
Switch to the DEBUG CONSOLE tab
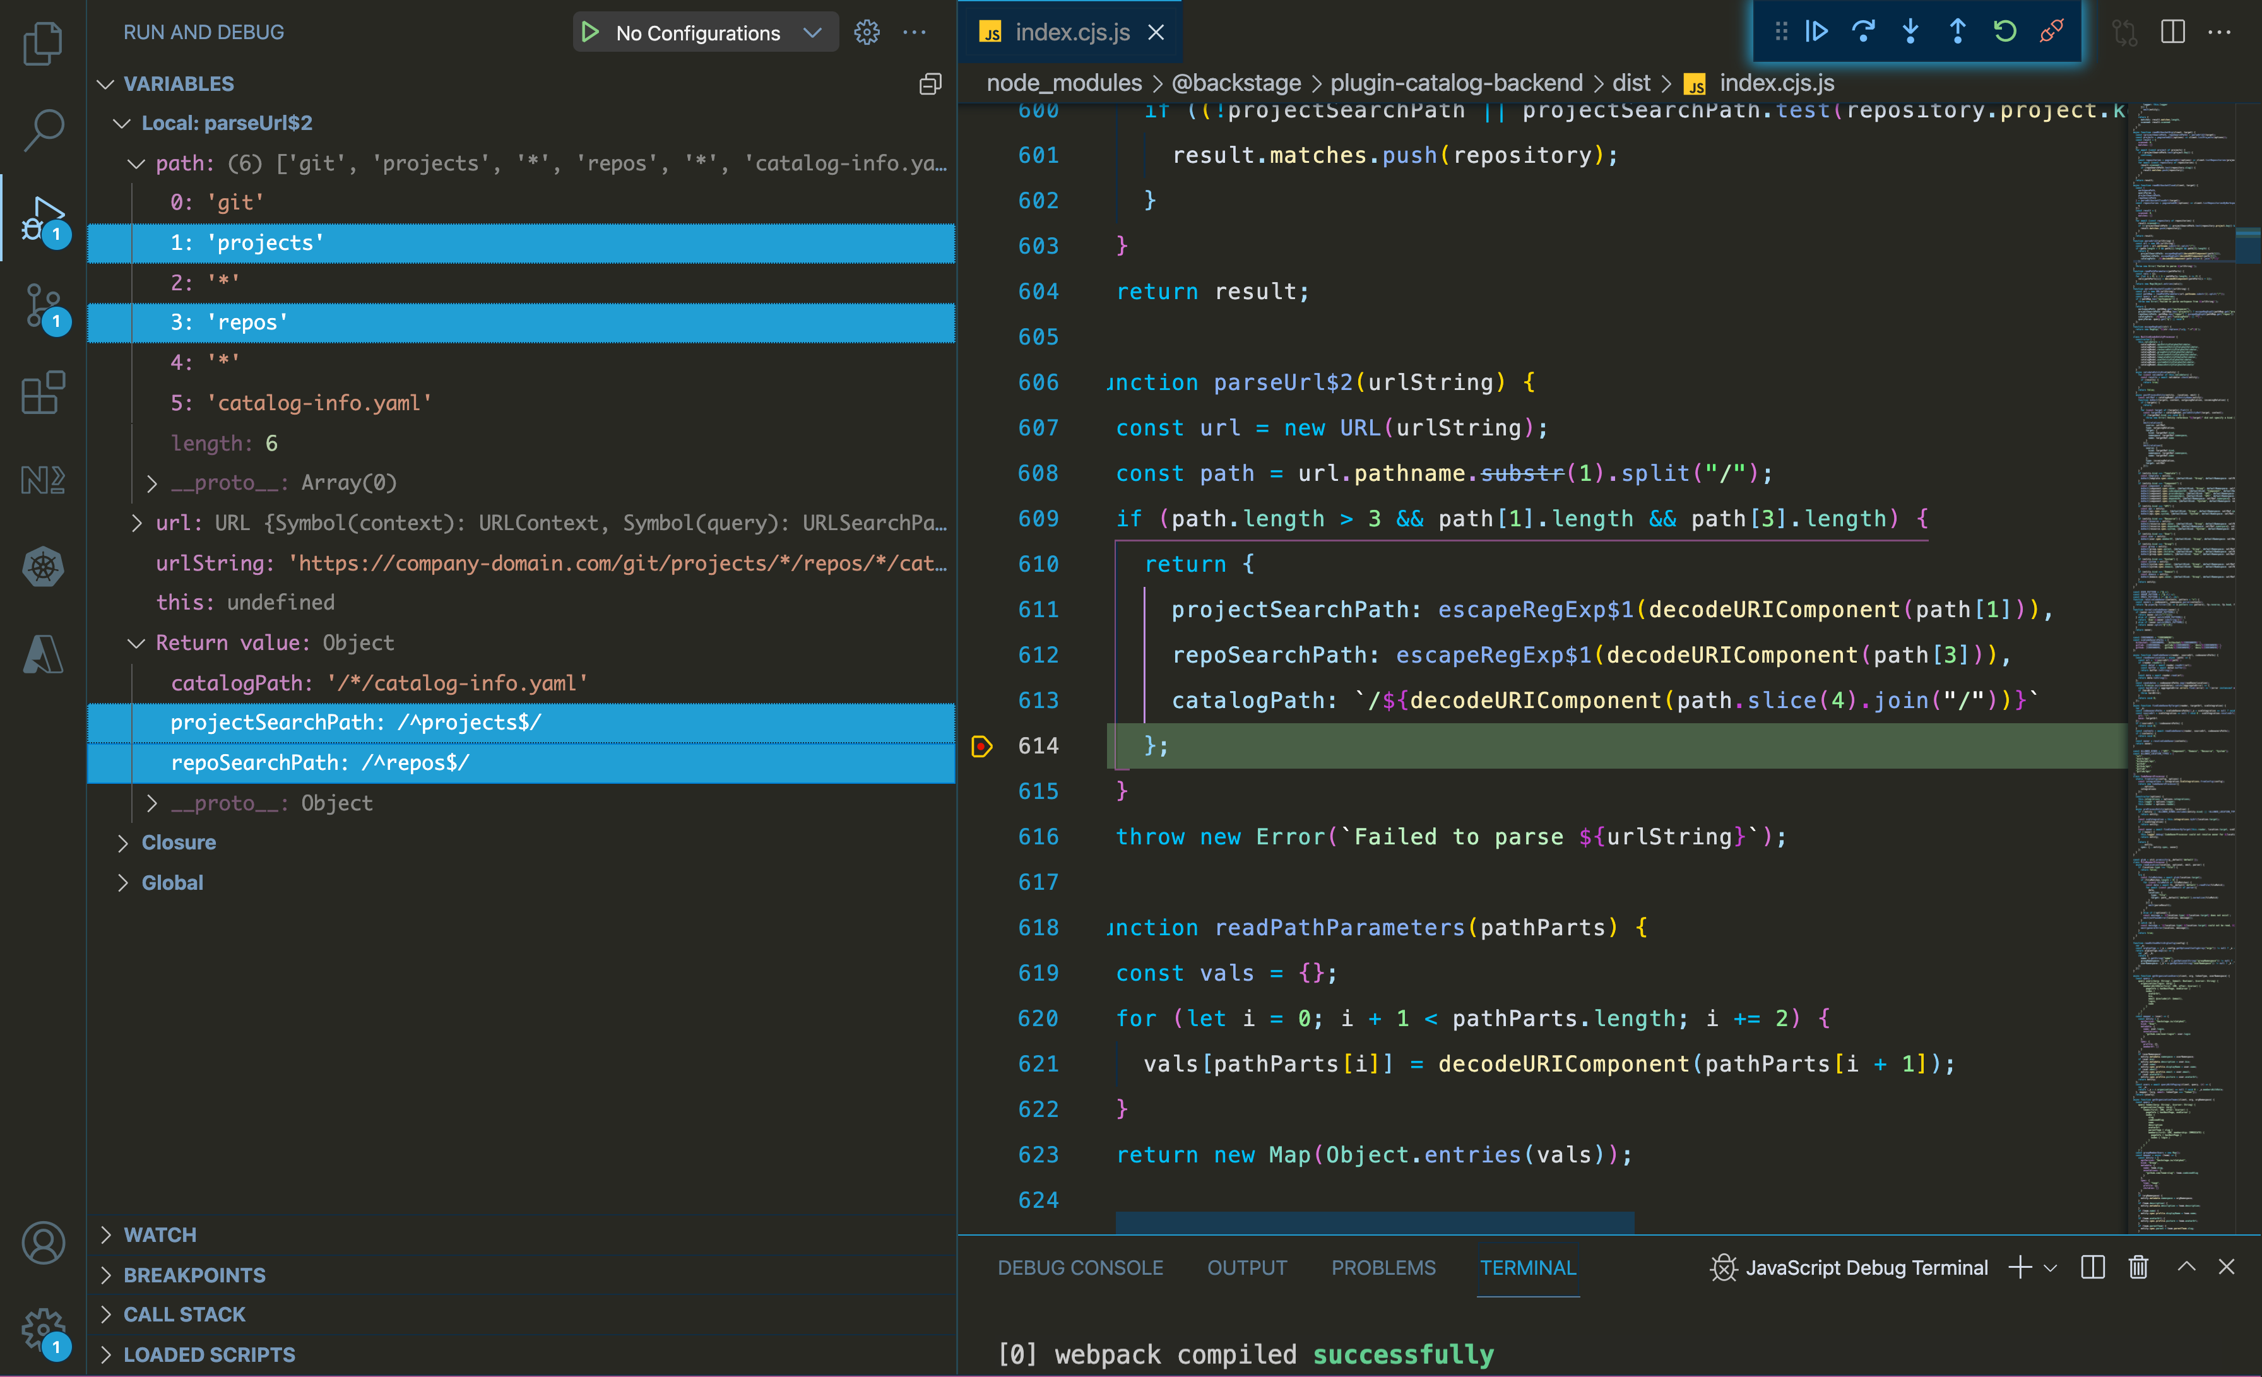1080,1268
